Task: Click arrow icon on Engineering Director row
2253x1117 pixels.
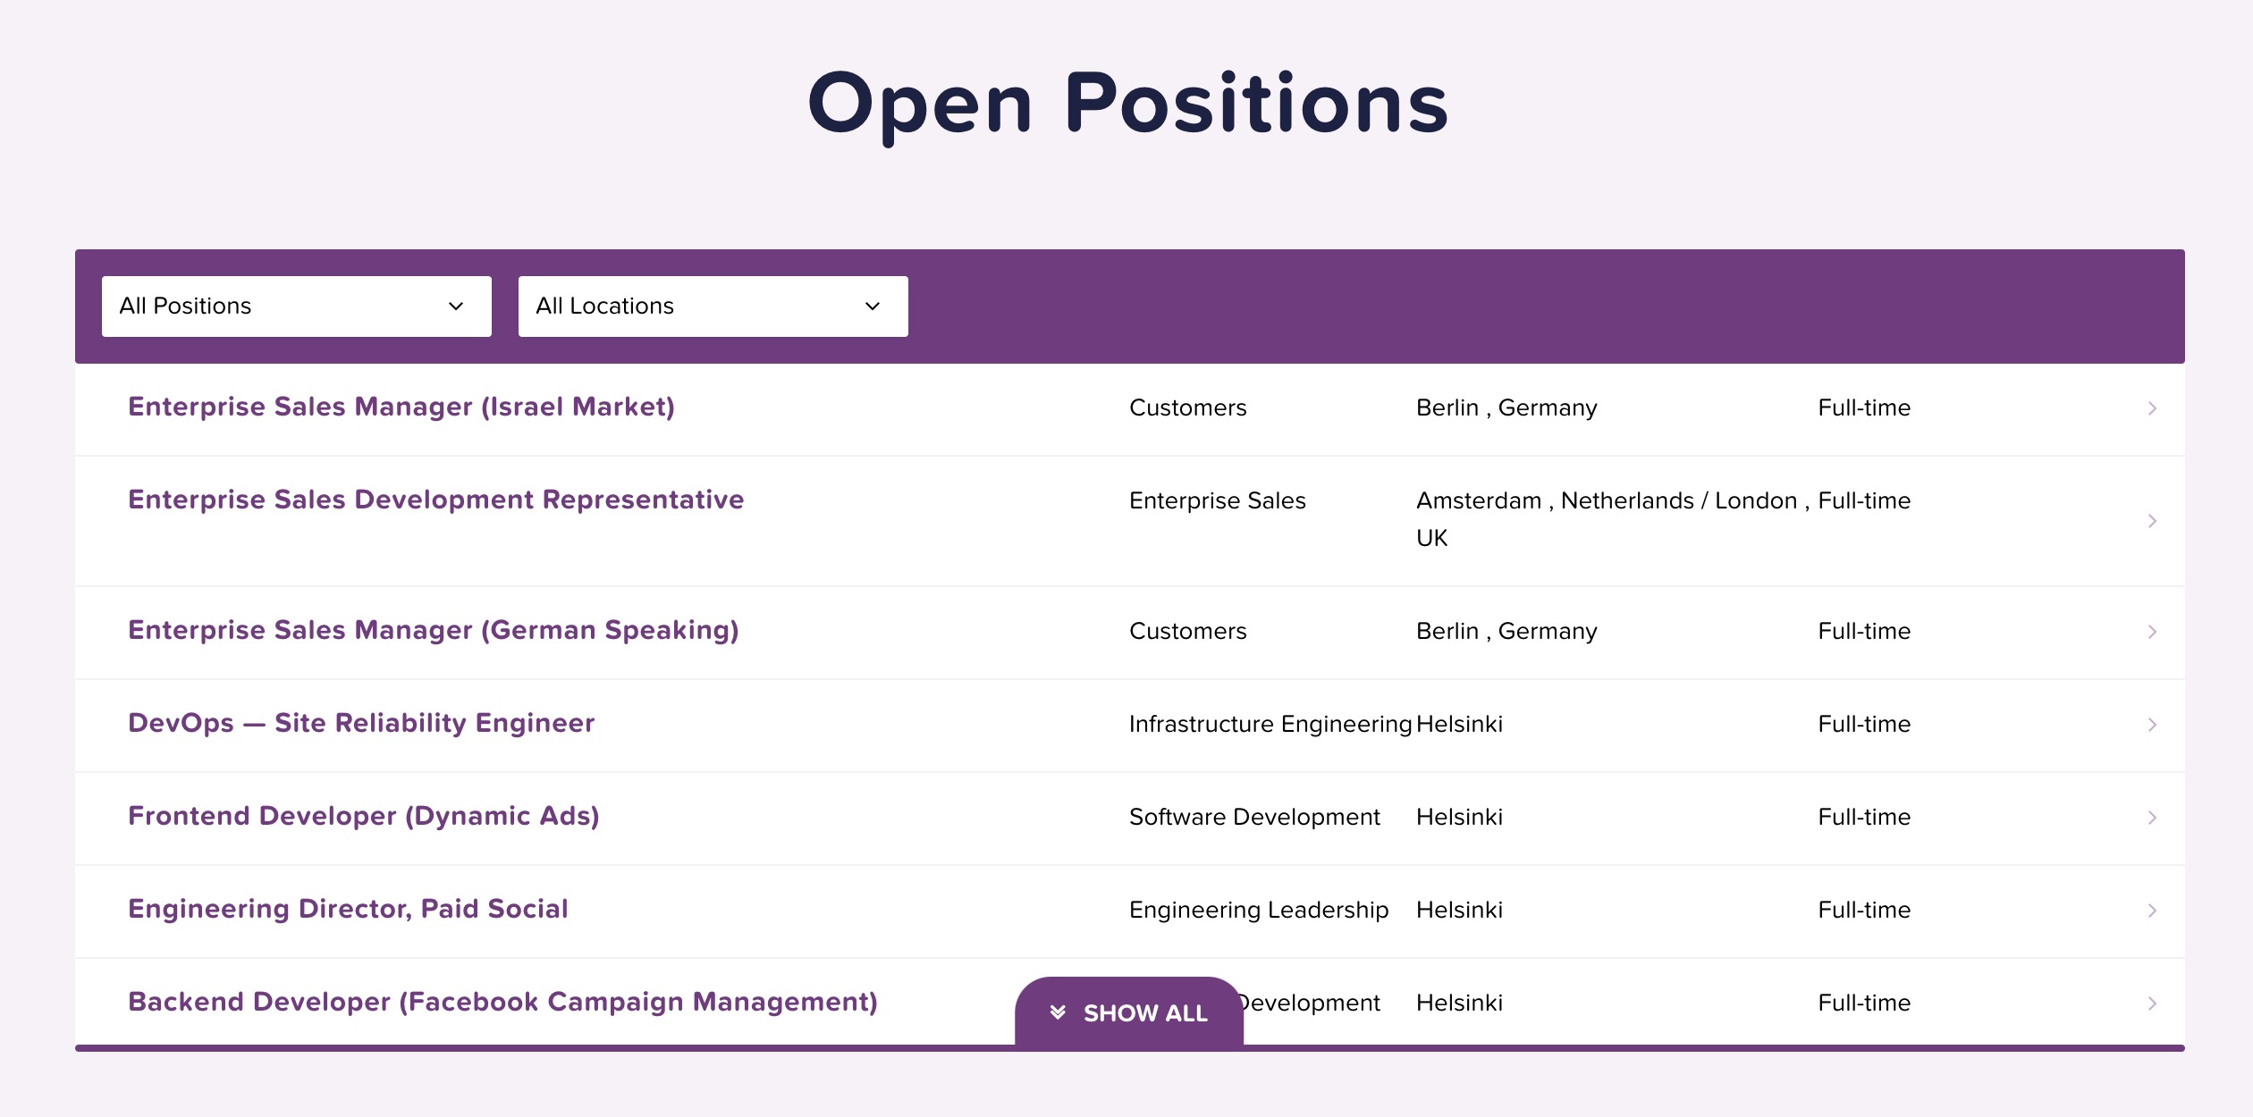Action: click(x=2152, y=911)
